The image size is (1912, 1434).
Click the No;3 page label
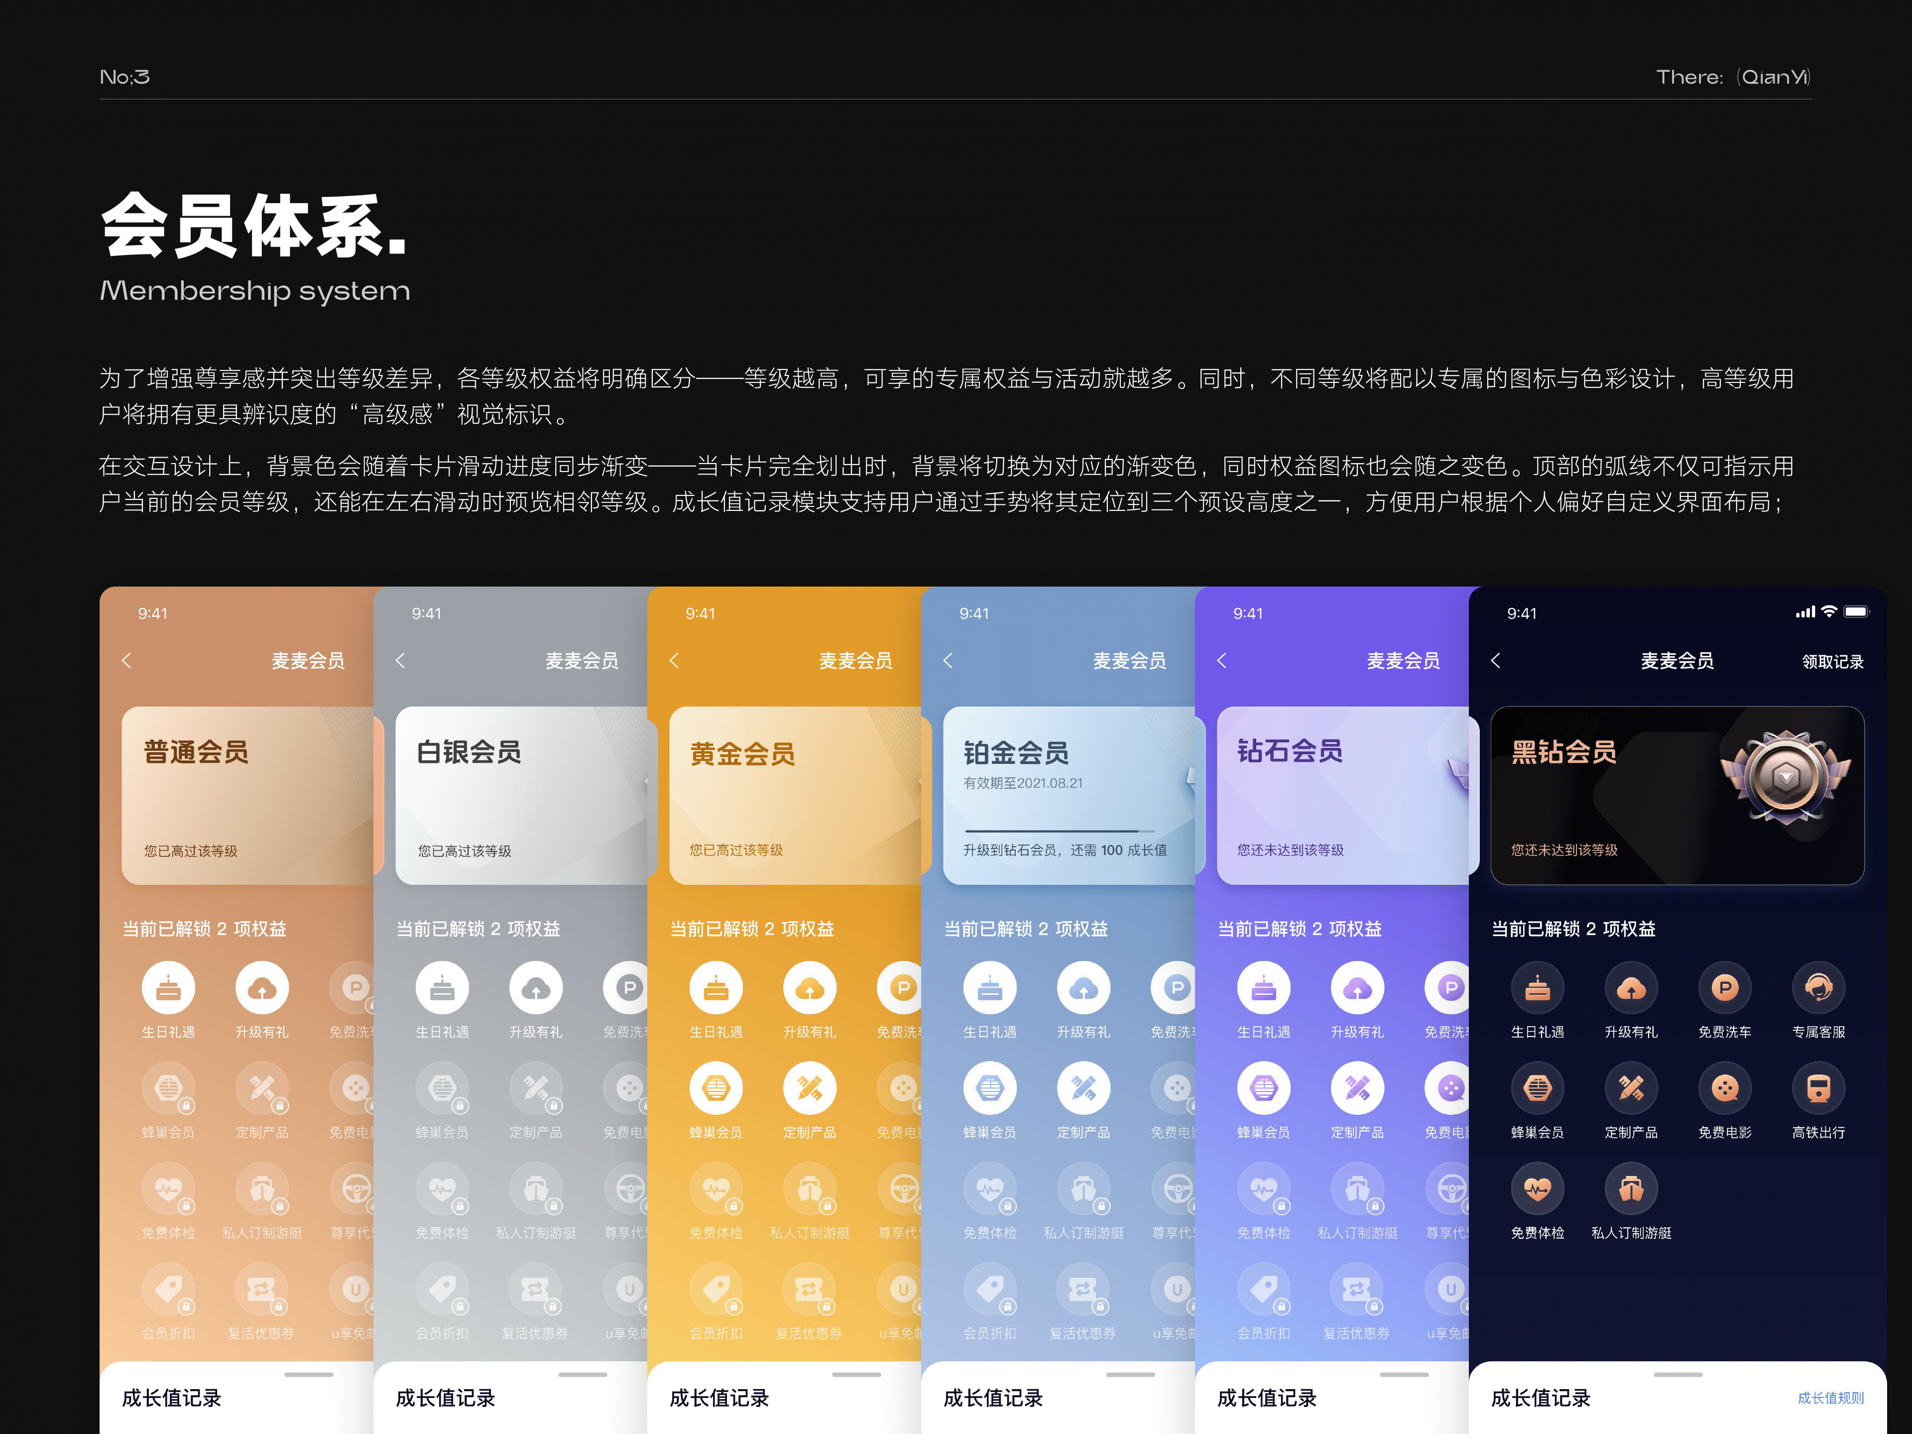coord(124,77)
